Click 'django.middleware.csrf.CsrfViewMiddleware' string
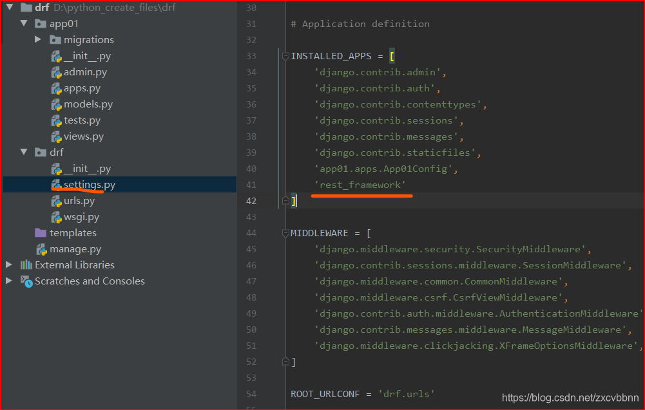Viewport: 645px width, 410px height. [439, 297]
